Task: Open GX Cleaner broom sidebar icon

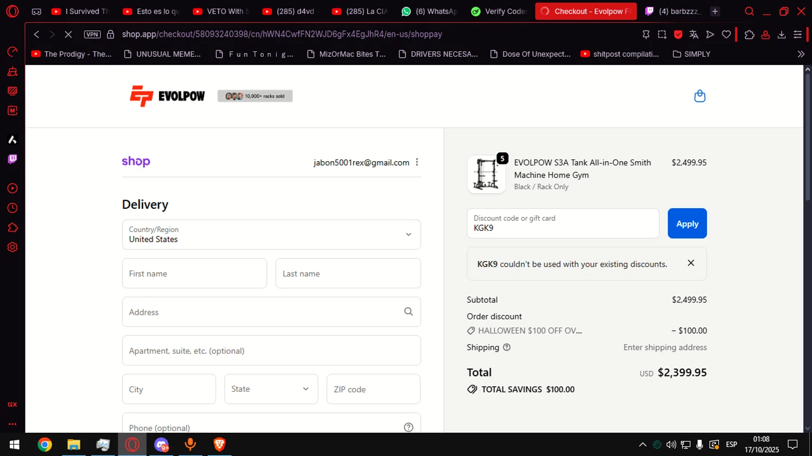Action: (x=12, y=71)
